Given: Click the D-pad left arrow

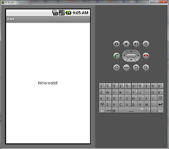Looking at the screenshot, I should tap(124, 56).
